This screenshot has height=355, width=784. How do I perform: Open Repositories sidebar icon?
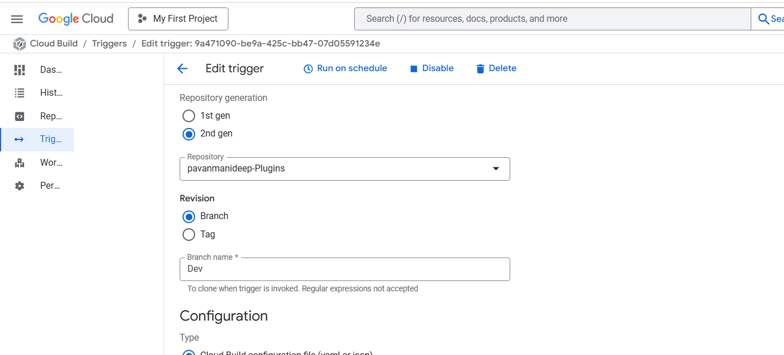[20, 116]
